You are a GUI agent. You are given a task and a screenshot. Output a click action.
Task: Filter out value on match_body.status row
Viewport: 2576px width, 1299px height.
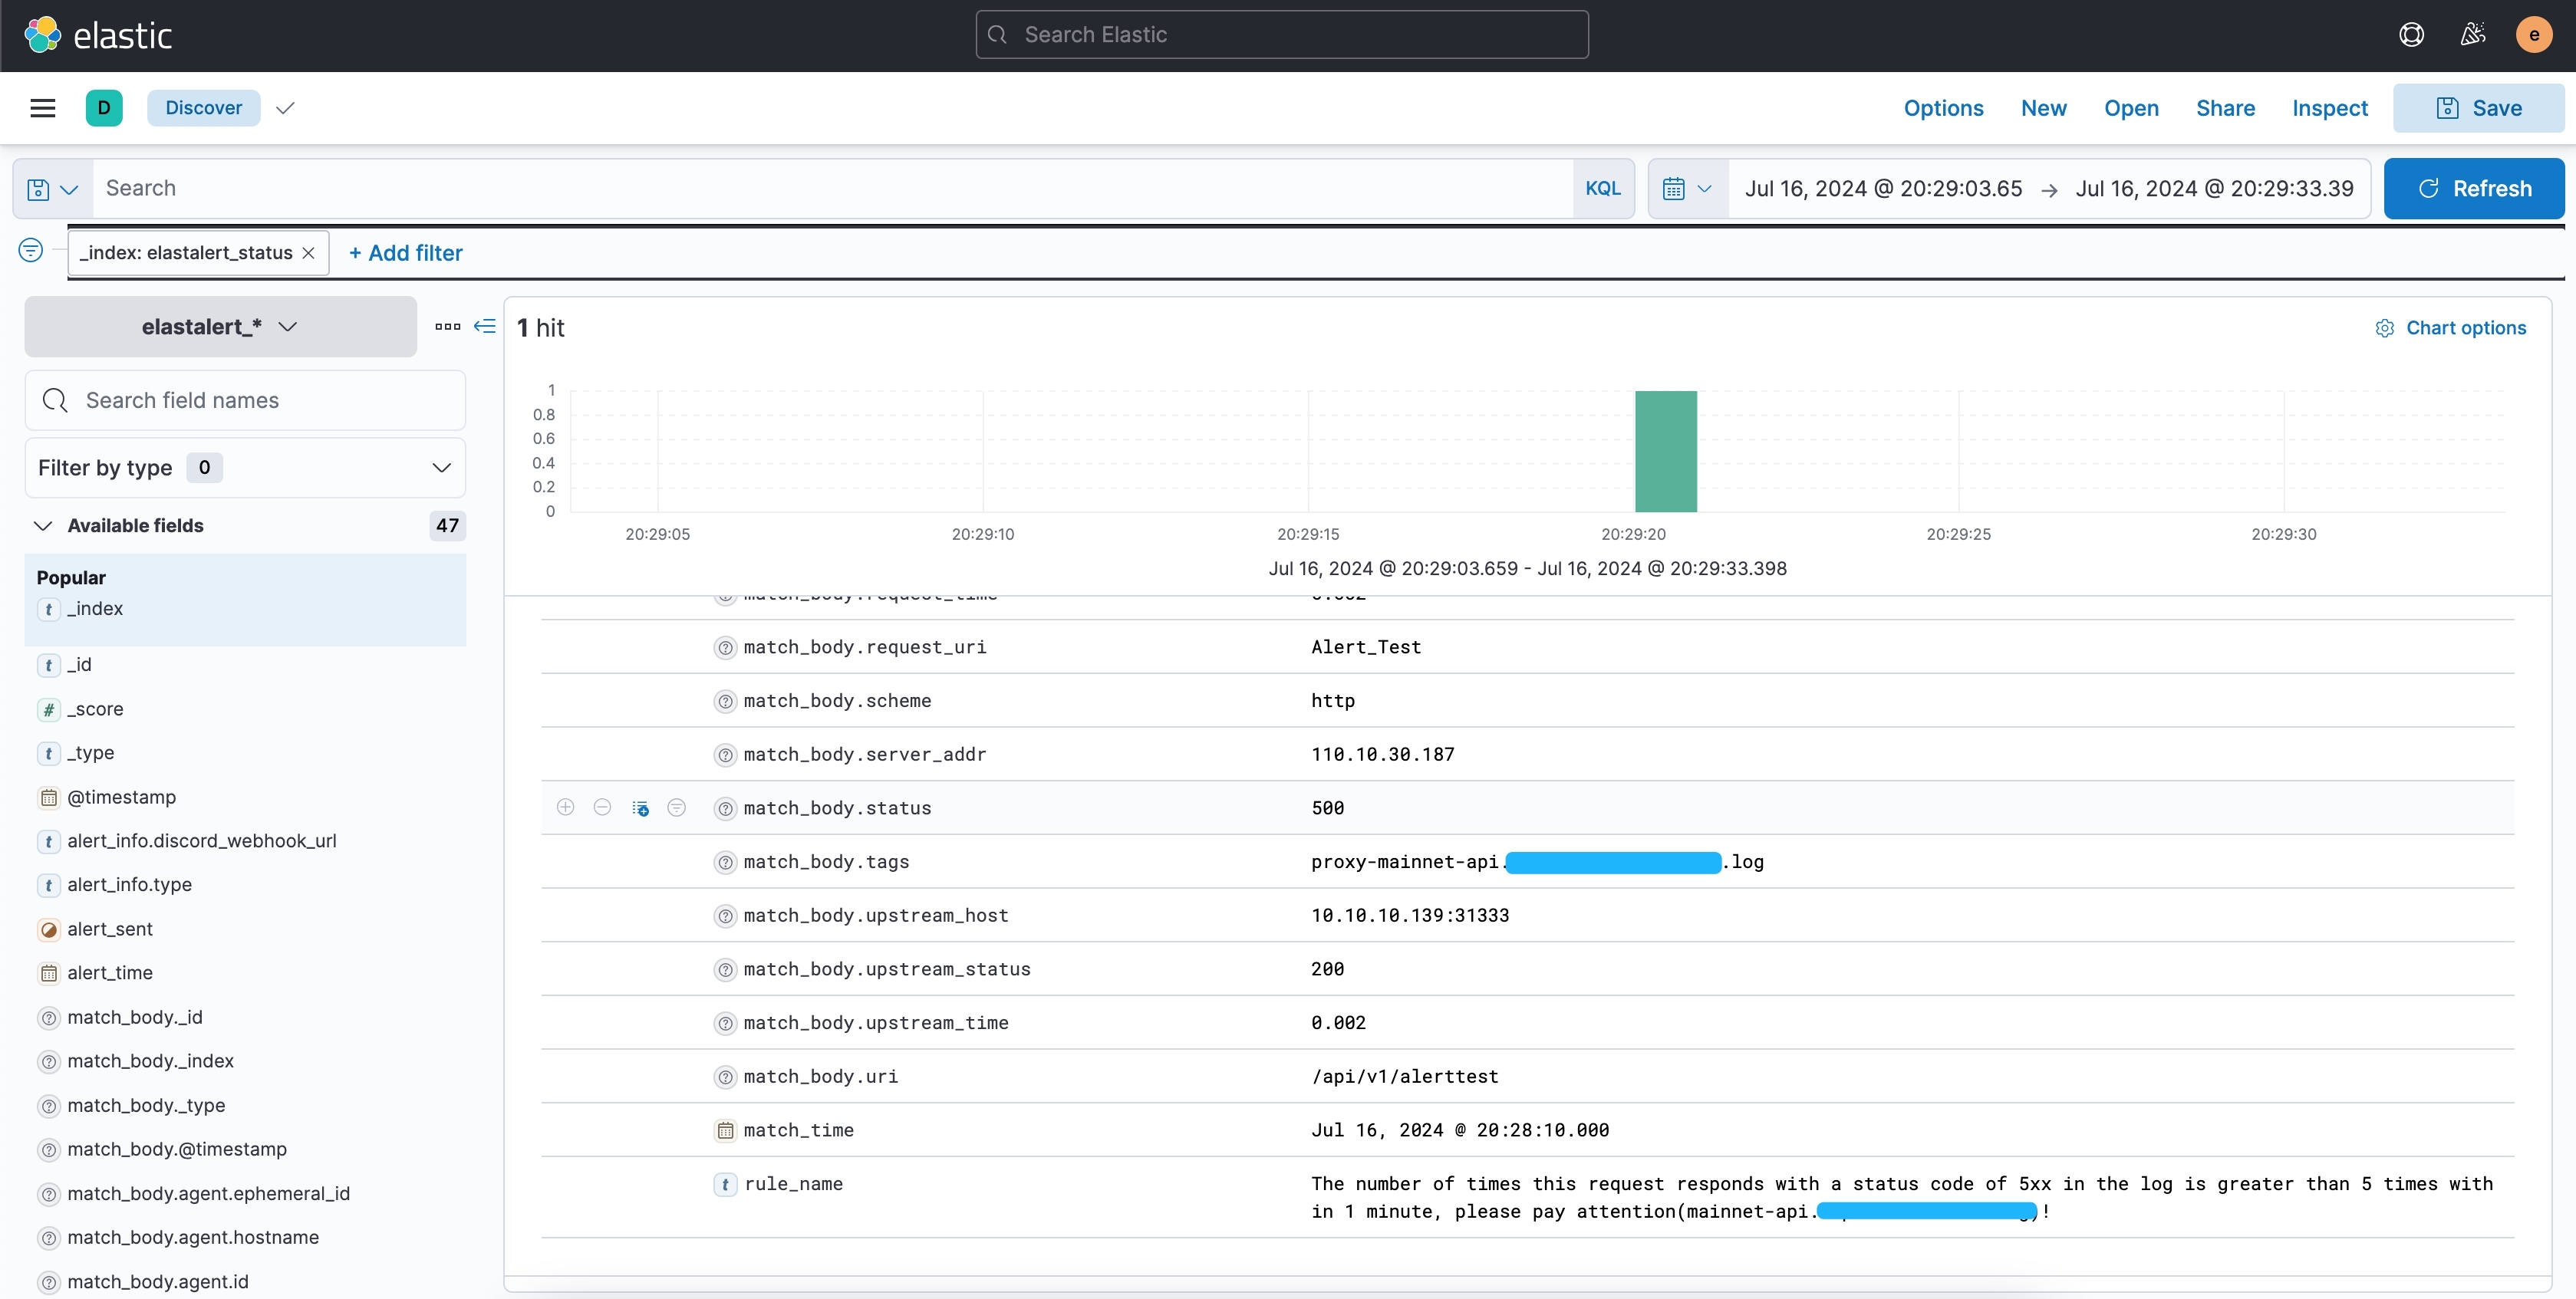(x=602, y=807)
